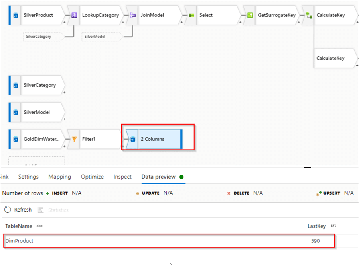The width and height of the screenshot is (359, 265).
Task: Click plus after SilverModel source node
Action: (x=64, y=119)
